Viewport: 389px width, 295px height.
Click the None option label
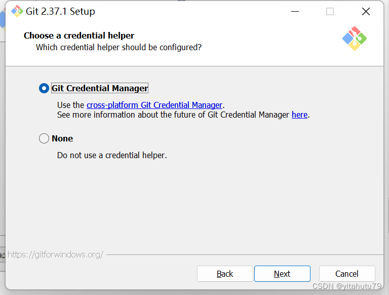click(x=62, y=138)
